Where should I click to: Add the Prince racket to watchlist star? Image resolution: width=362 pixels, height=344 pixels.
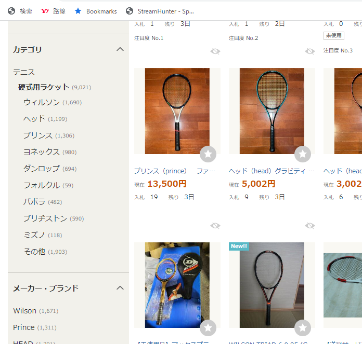click(x=208, y=154)
